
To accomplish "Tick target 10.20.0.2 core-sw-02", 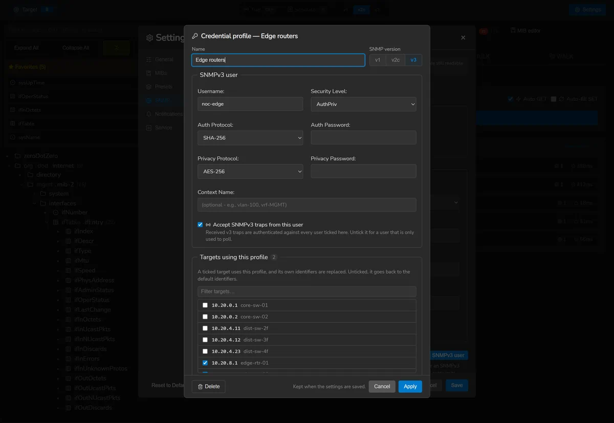I will coord(205,316).
